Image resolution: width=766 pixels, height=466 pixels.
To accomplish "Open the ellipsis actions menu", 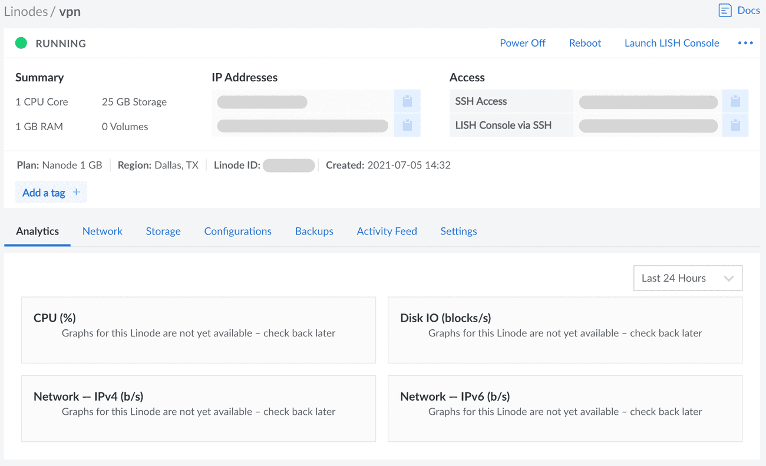I will pyautogui.click(x=745, y=42).
